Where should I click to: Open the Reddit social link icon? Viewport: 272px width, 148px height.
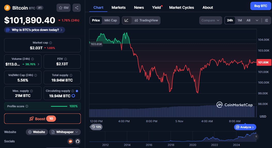click(x=70, y=141)
